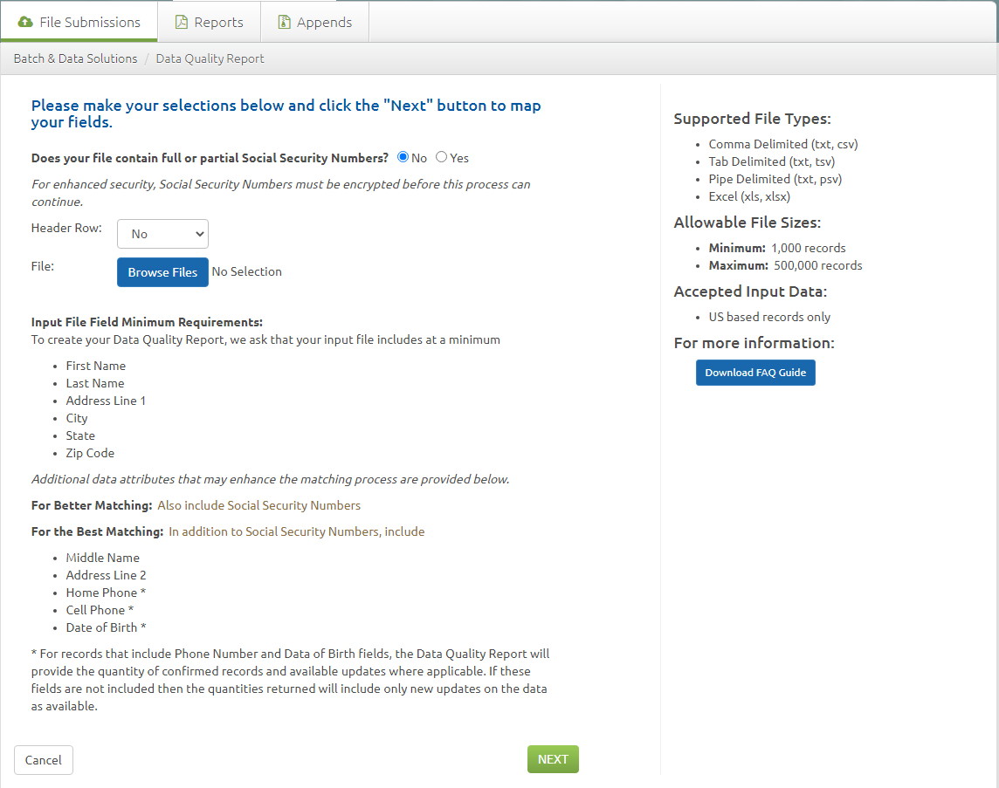Viewport: 999px width, 788px height.
Task: Open the Header Row dropdown
Action: 162,234
